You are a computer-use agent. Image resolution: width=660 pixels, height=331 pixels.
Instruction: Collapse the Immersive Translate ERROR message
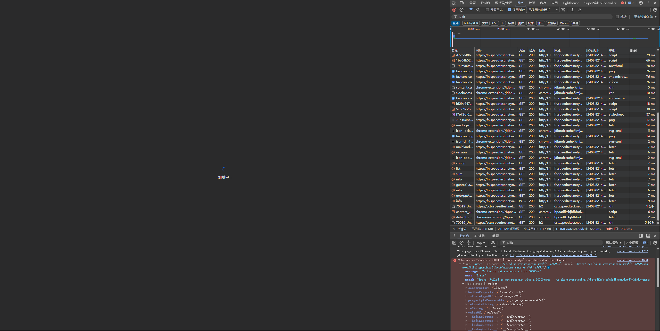459,260
